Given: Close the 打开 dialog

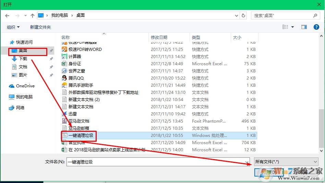Looking at the screenshot, I should (x=319, y=4).
